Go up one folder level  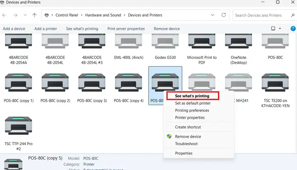point(35,15)
